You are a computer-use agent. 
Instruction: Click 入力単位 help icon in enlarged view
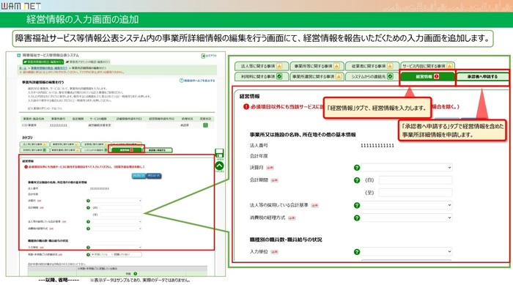point(357,251)
